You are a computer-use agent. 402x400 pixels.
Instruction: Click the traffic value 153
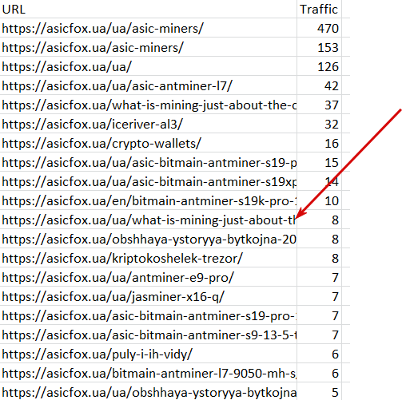pyautogui.click(x=319, y=47)
